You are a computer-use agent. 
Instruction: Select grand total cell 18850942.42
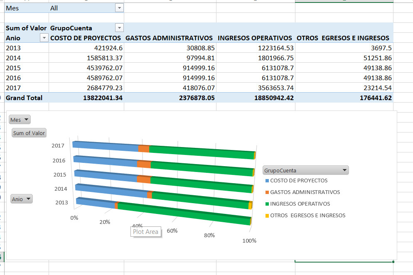(x=256, y=98)
